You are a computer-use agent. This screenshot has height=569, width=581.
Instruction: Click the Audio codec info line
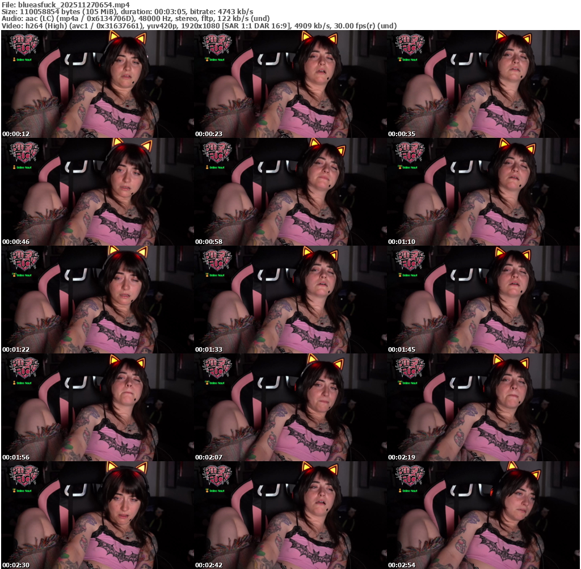[x=136, y=19]
